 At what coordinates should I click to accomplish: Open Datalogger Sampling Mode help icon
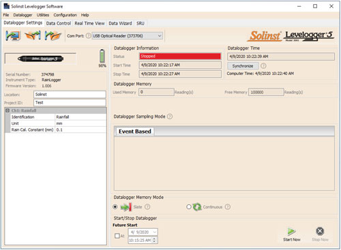pos(170,116)
